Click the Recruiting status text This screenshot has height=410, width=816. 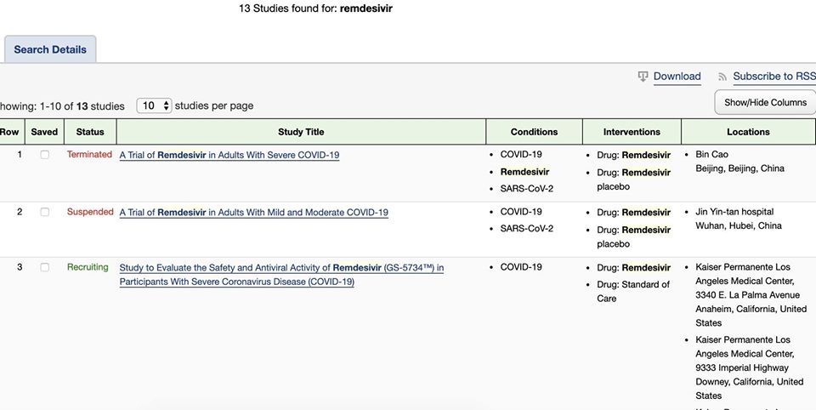(88, 267)
